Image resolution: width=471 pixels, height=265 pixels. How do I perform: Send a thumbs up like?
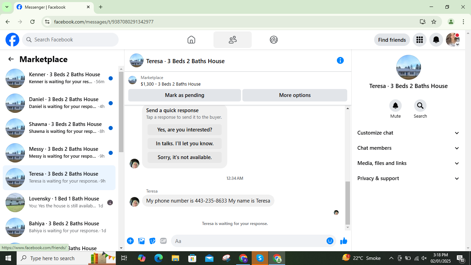click(x=344, y=241)
